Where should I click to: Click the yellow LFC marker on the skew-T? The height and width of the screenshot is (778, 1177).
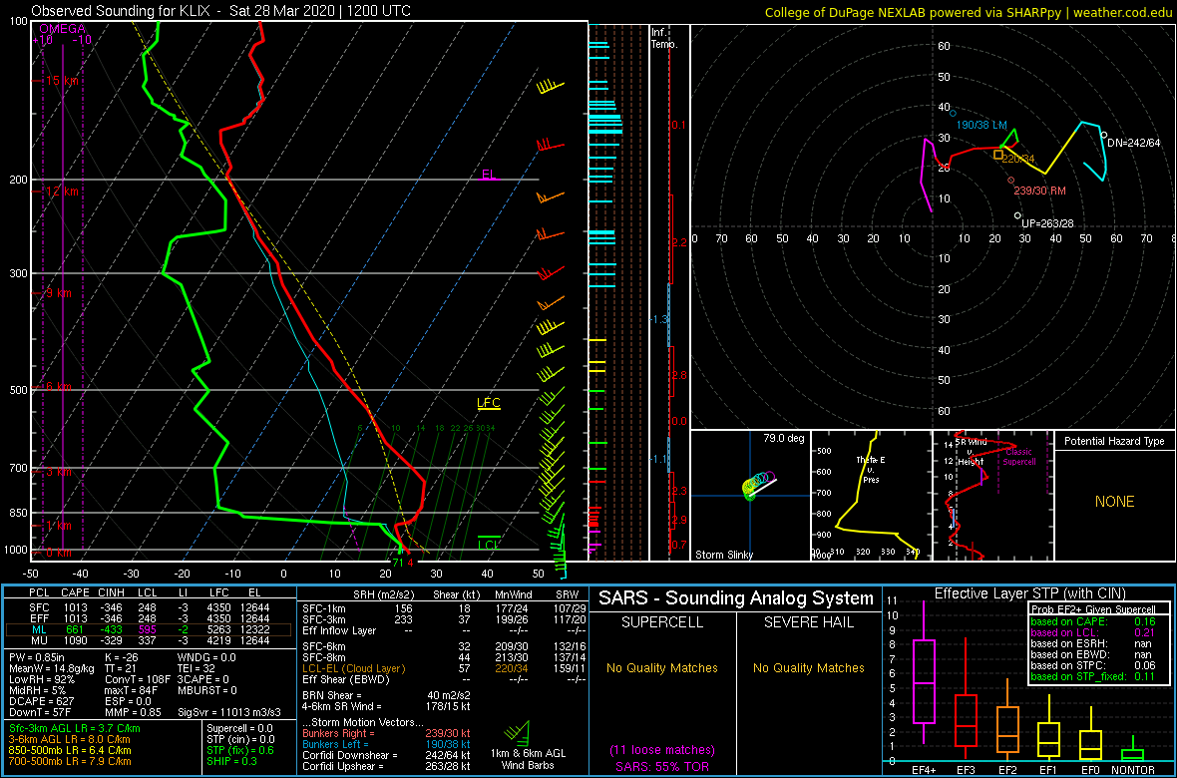[x=489, y=403]
